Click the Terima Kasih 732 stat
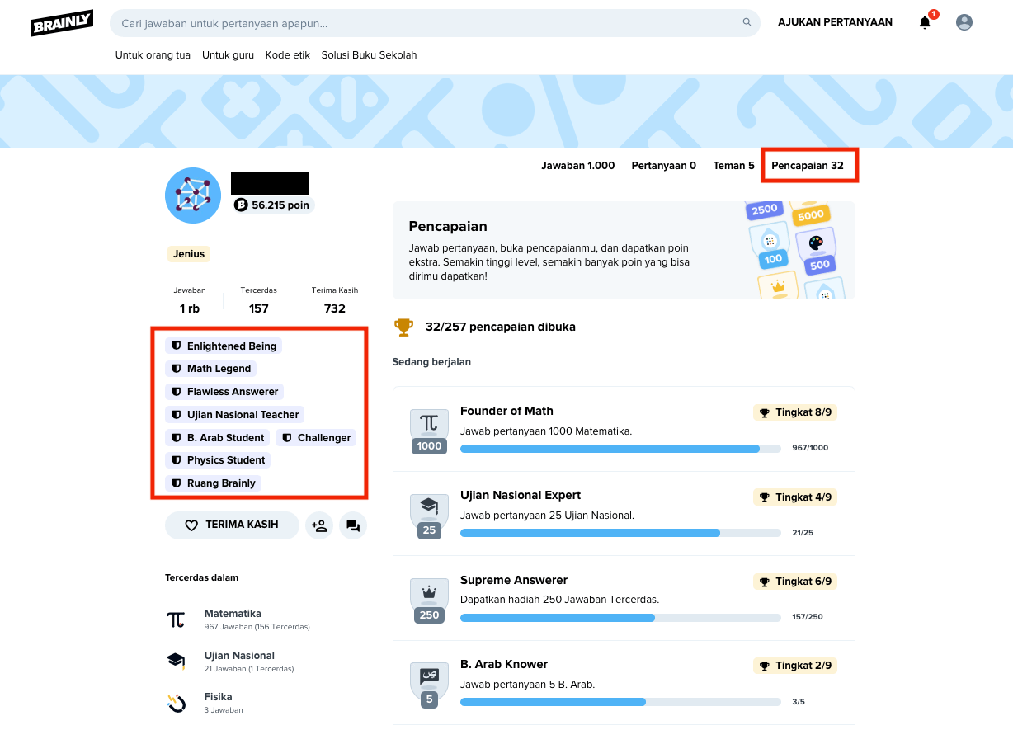 [335, 300]
